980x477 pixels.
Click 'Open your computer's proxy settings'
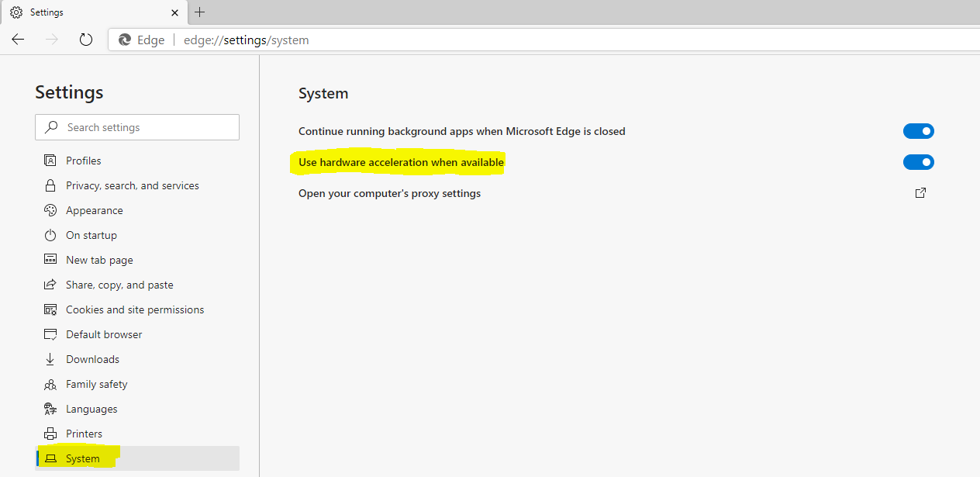389,192
